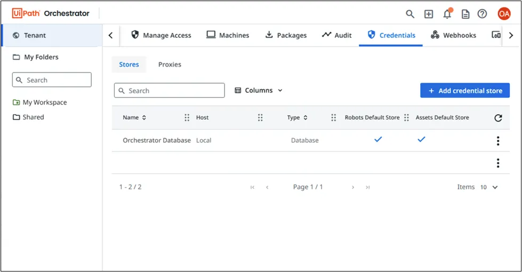Open the OA user avatar menu

tap(504, 14)
